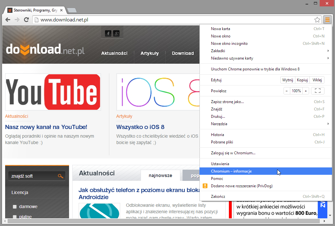Click the browser forward arrow
335x226 pixels.
point(17,20)
